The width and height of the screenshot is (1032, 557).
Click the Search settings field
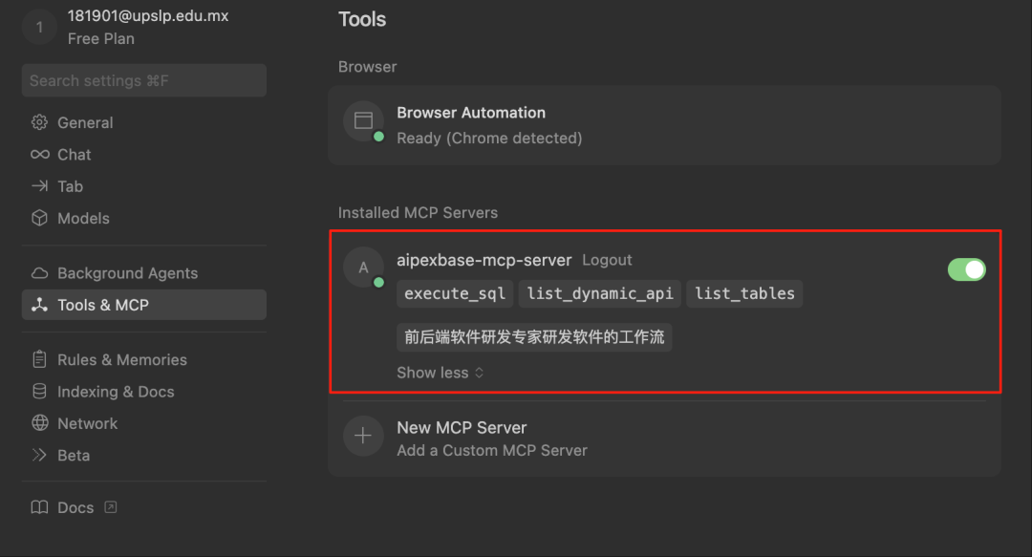144,80
